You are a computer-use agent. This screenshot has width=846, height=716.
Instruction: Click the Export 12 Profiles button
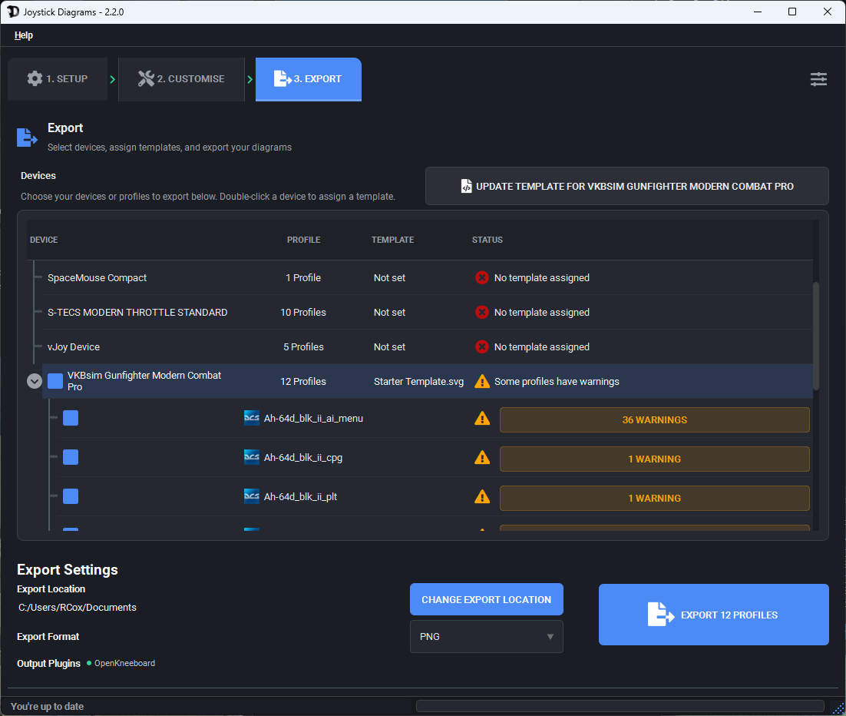click(713, 615)
